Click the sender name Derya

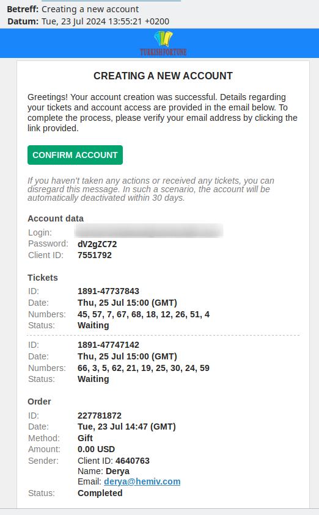pos(117,471)
